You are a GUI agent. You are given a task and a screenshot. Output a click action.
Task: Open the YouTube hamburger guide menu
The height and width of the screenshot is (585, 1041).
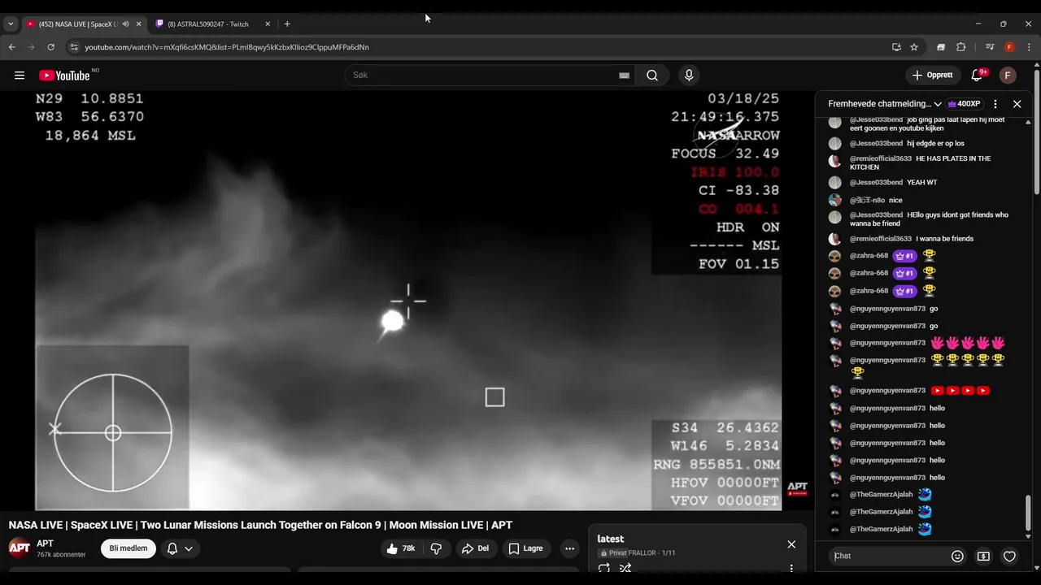pyautogui.click(x=20, y=76)
